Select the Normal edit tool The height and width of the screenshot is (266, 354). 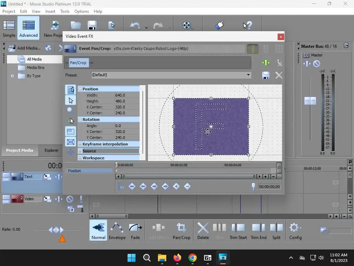pyautogui.click(x=99, y=231)
